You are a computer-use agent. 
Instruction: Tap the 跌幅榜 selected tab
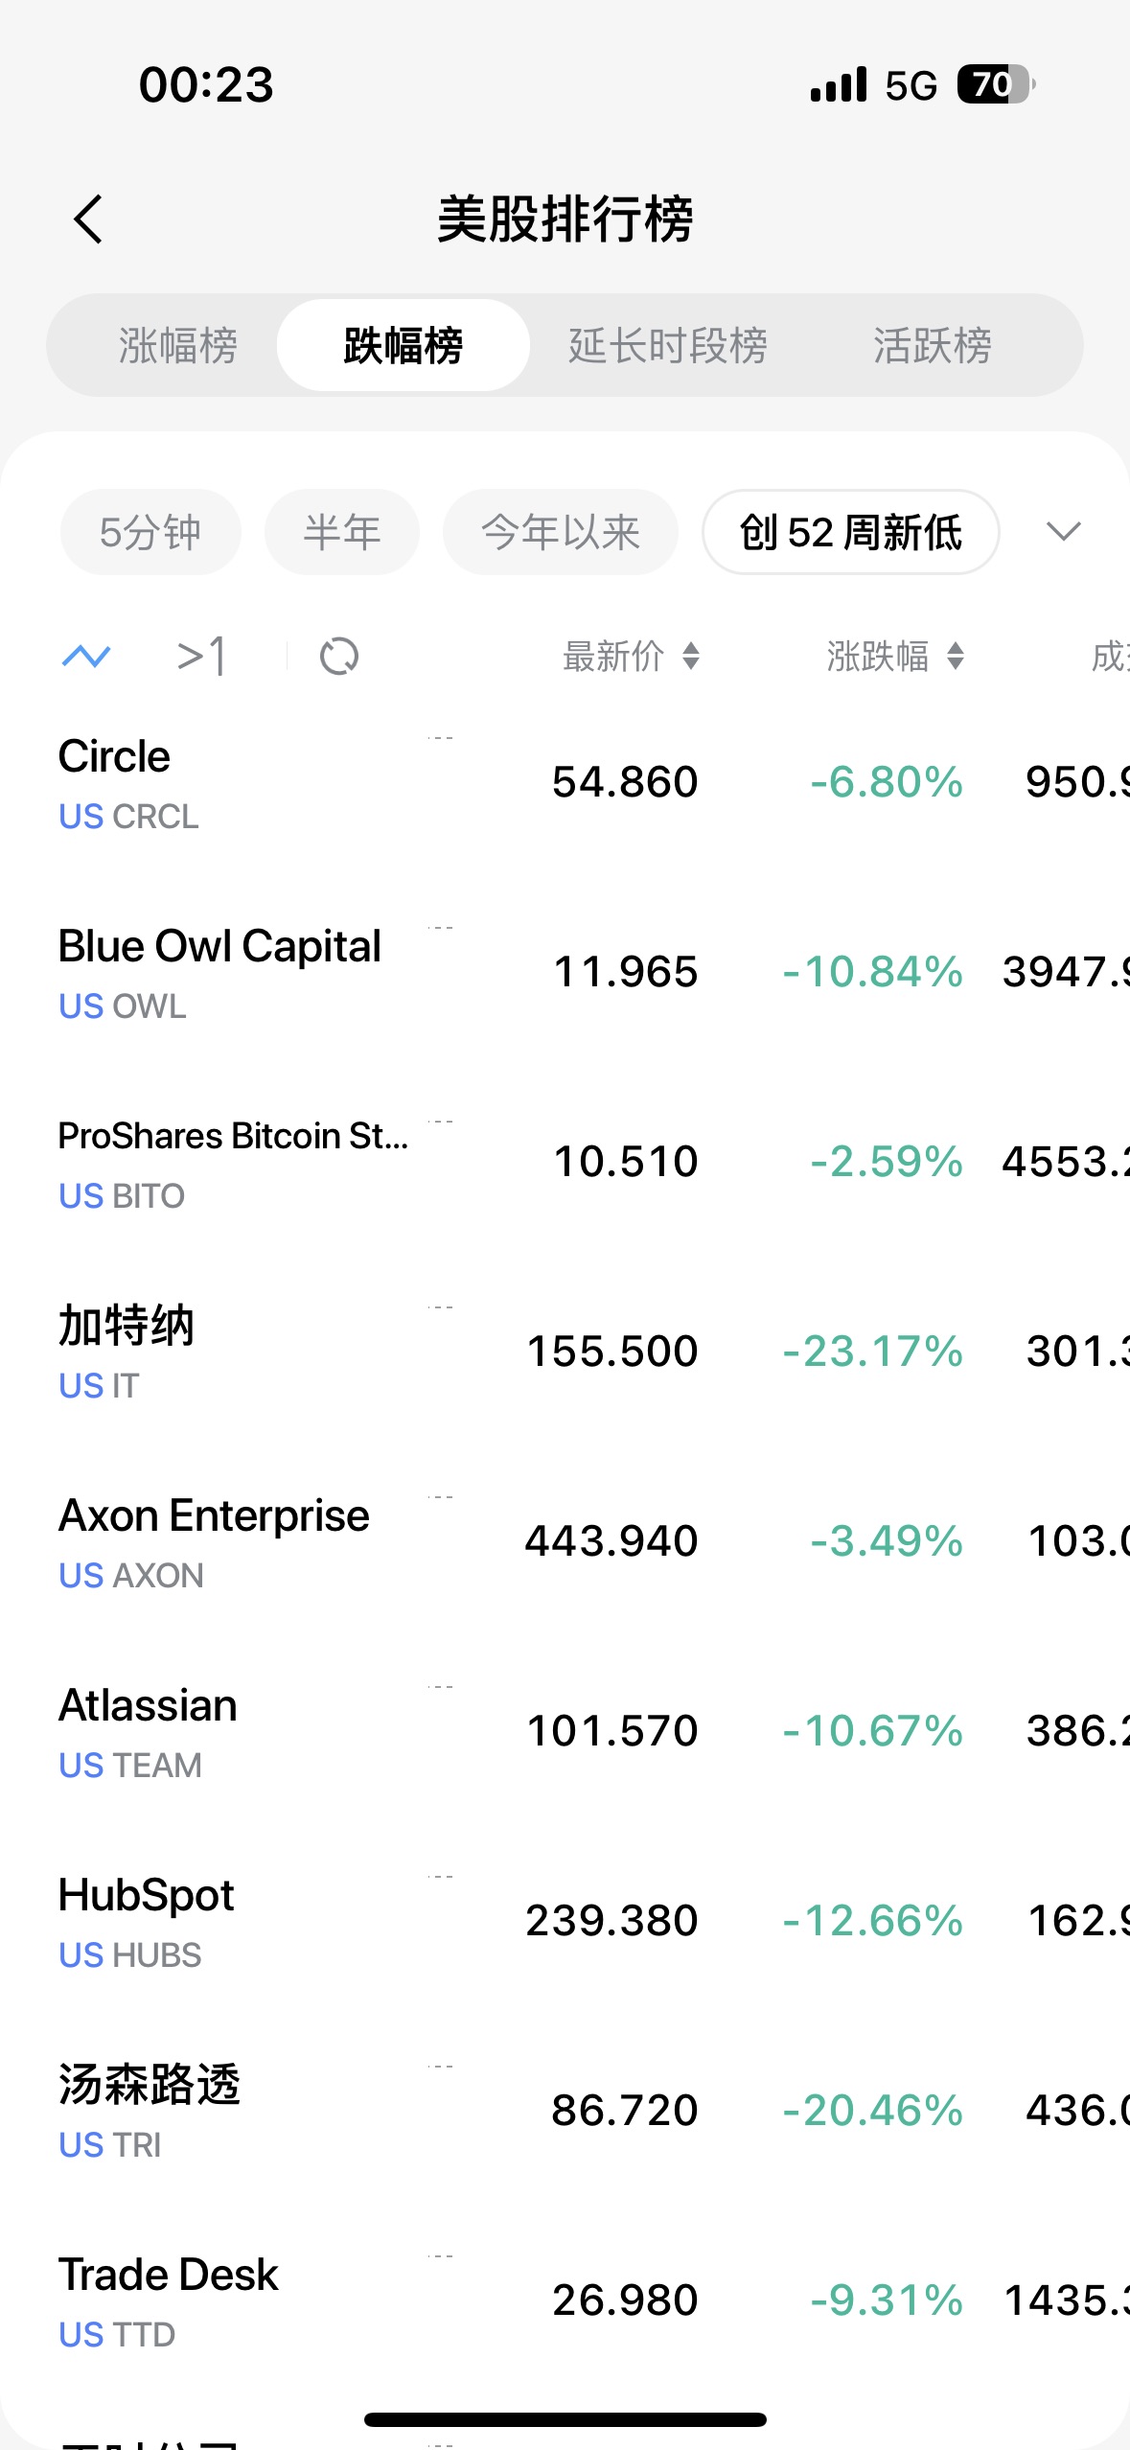pyautogui.click(x=404, y=345)
